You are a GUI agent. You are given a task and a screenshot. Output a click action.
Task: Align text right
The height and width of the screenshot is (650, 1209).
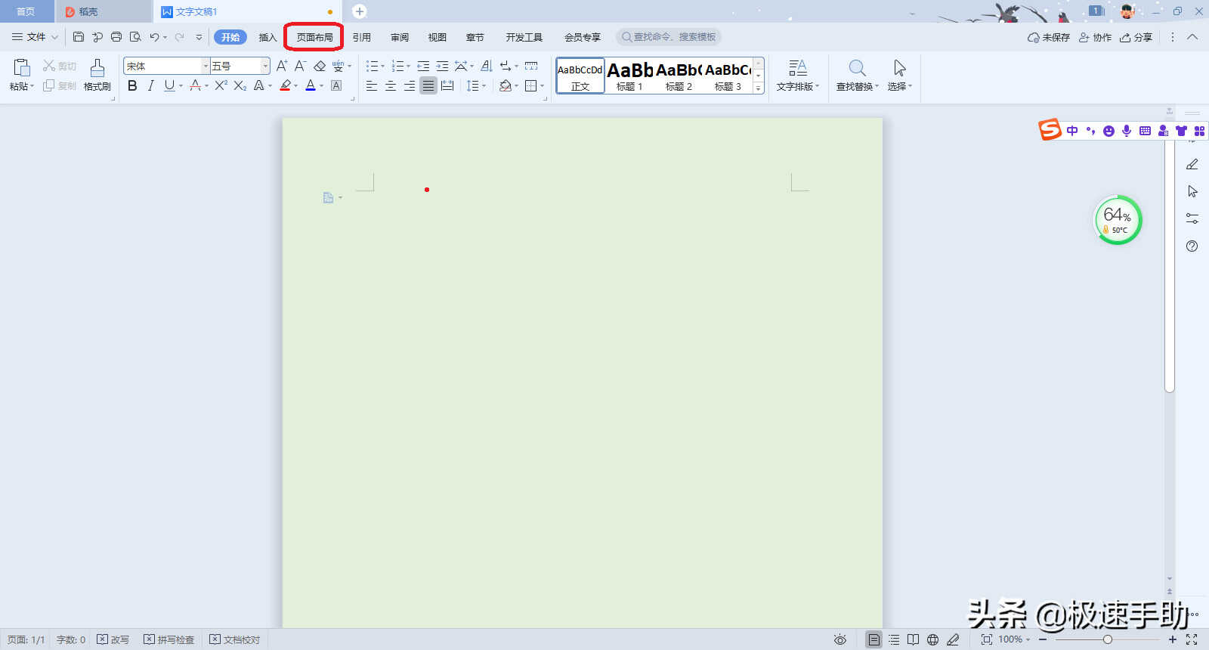coord(410,85)
